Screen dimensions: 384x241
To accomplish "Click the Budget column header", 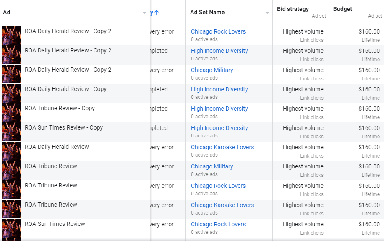I will click(342, 9).
